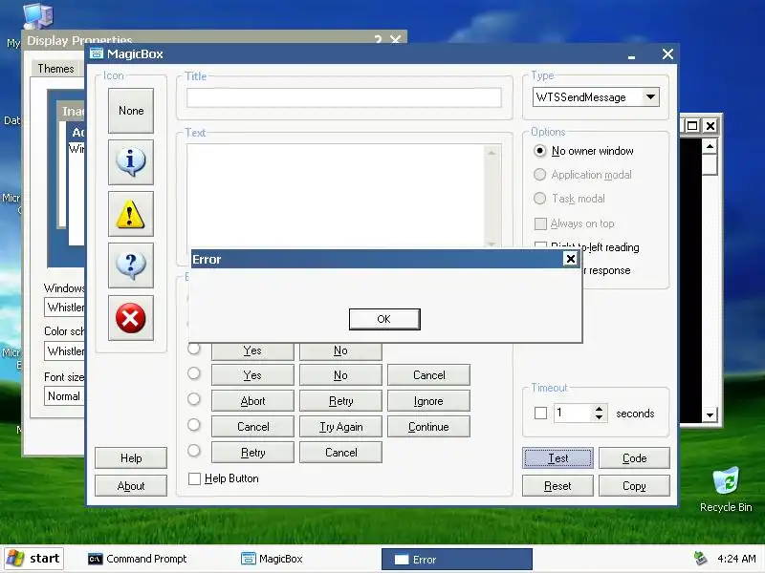Click the timeout seconds value field
Image resolution: width=765 pixels, height=573 pixels.
pos(573,414)
